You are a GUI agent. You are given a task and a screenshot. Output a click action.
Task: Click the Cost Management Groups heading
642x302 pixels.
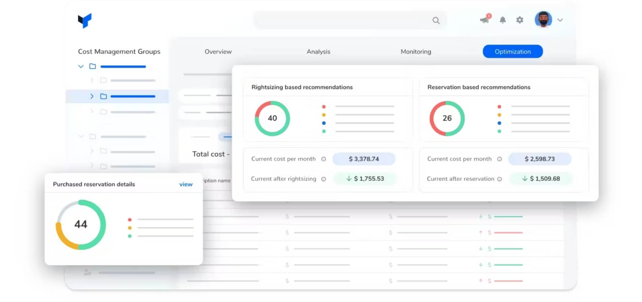(x=119, y=52)
